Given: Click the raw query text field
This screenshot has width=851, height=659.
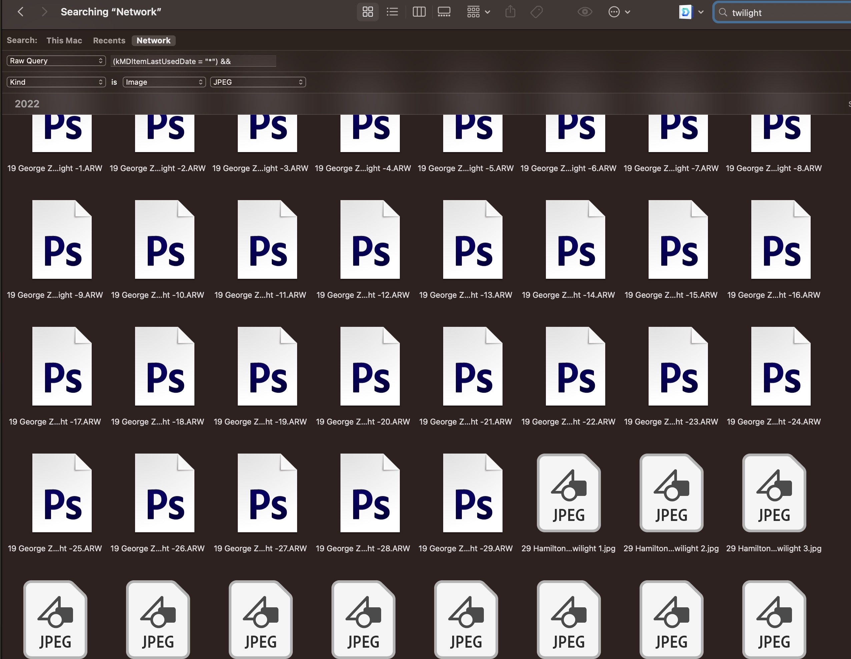Looking at the screenshot, I should 193,61.
